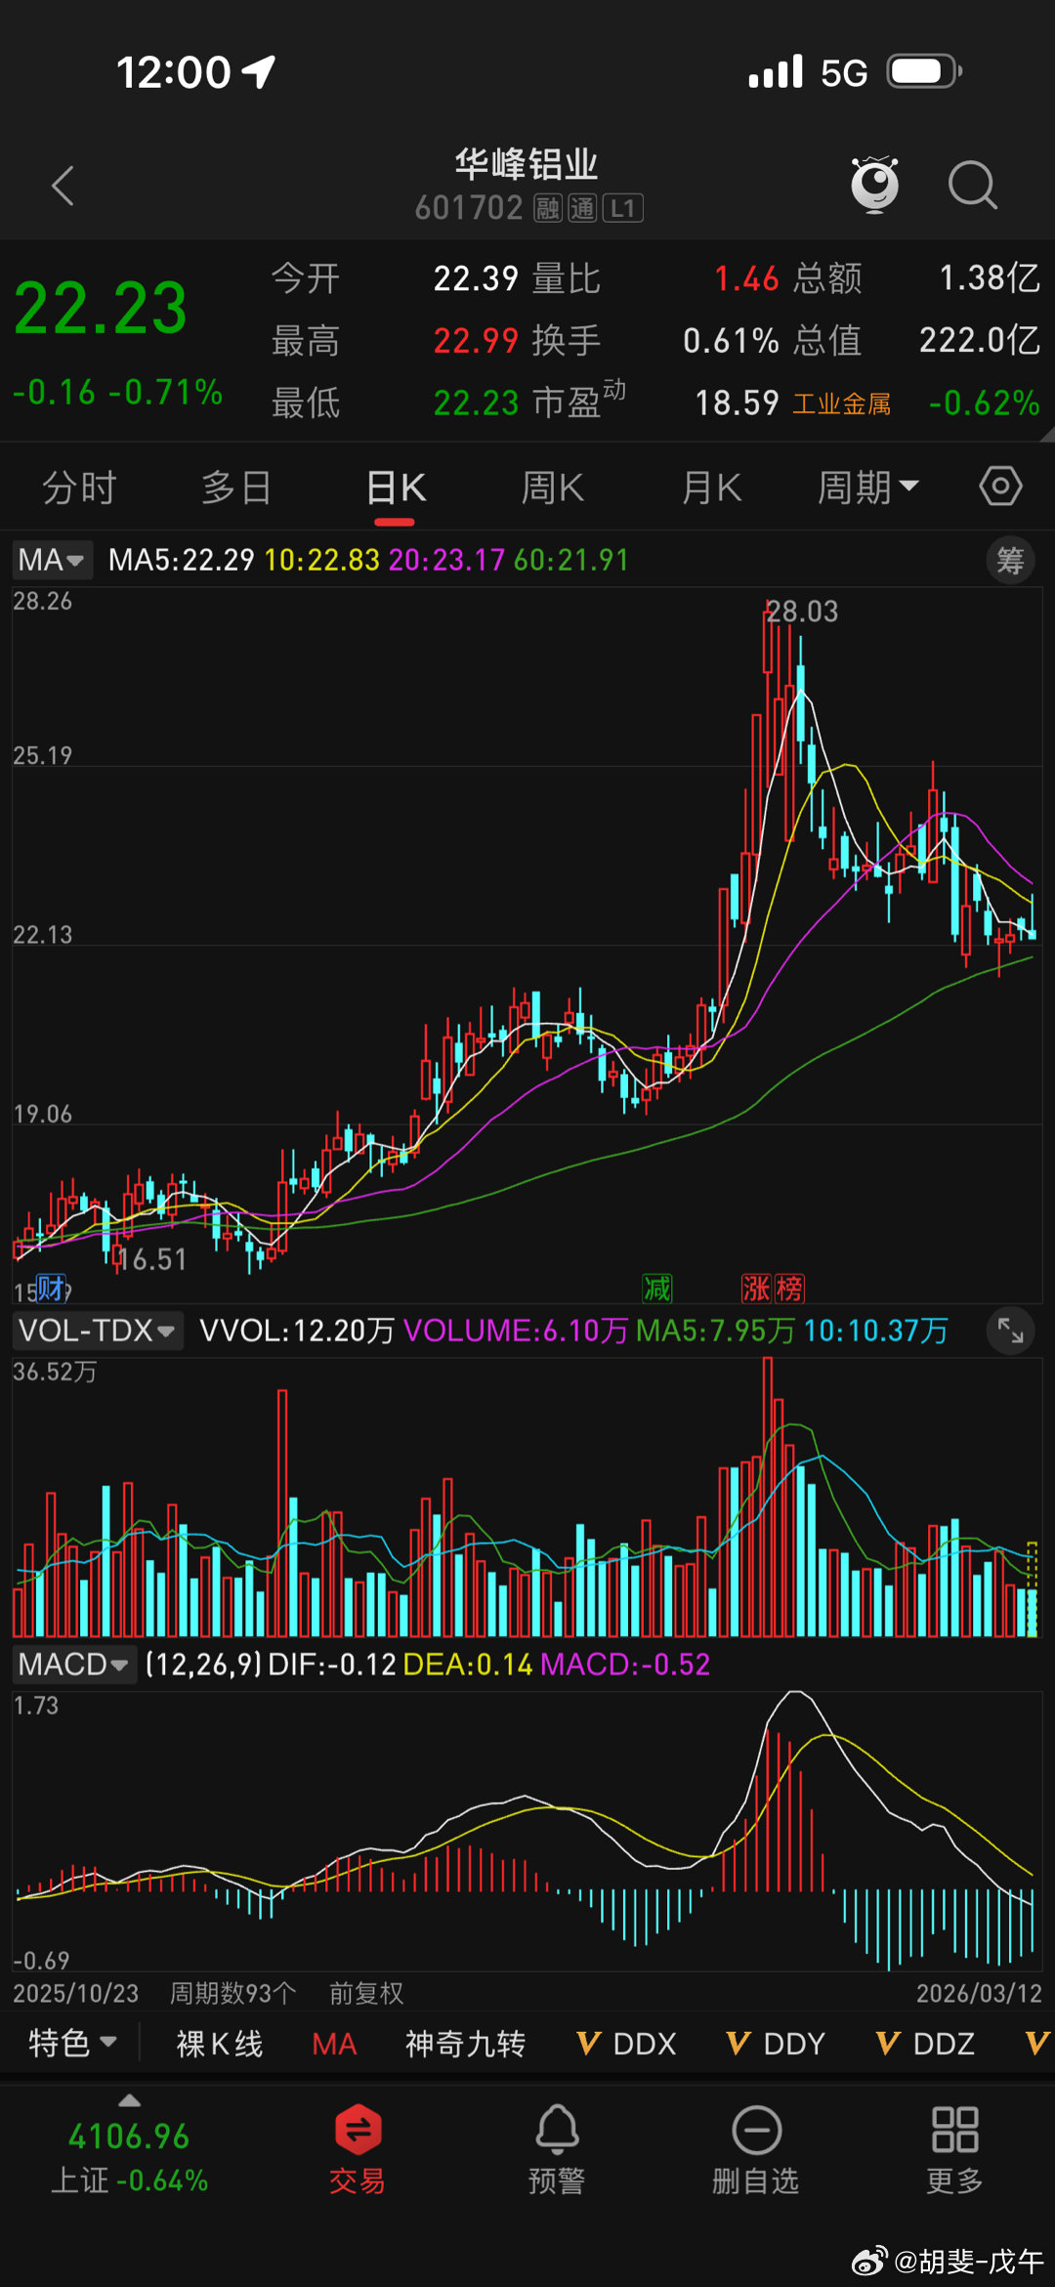The width and height of the screenshot is (1055, 2287).
Task: Tap stock code 601702
Action: click(469, 208)
